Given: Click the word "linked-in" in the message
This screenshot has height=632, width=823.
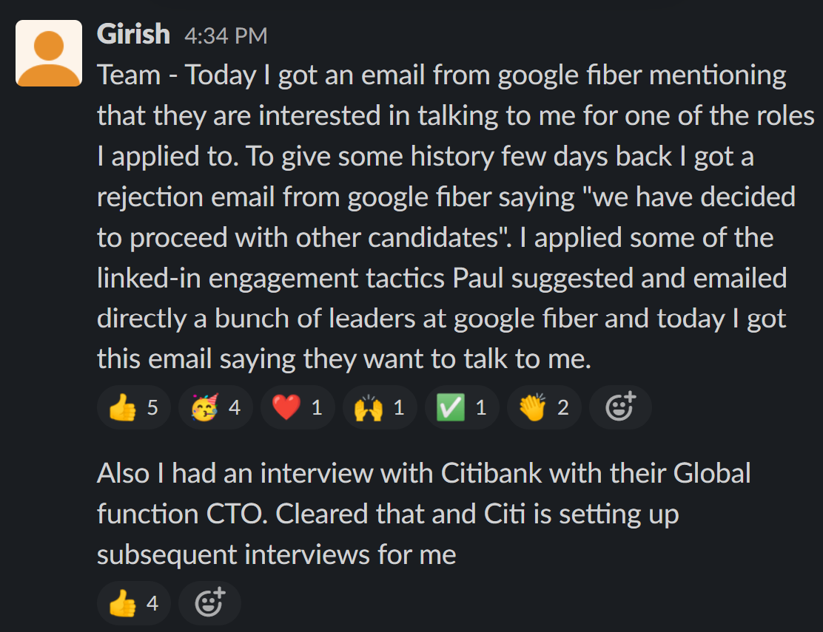Looking at the screenshot, I should point(151,278).
